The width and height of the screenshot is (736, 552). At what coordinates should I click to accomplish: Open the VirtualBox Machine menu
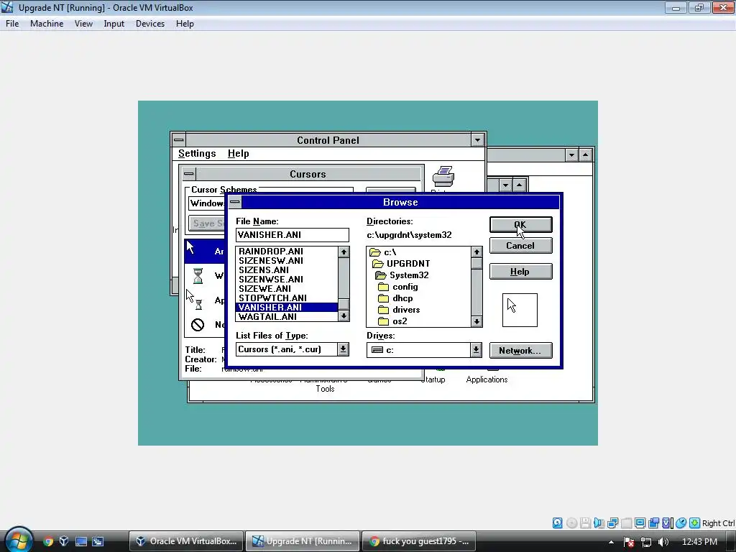[47, 24]
